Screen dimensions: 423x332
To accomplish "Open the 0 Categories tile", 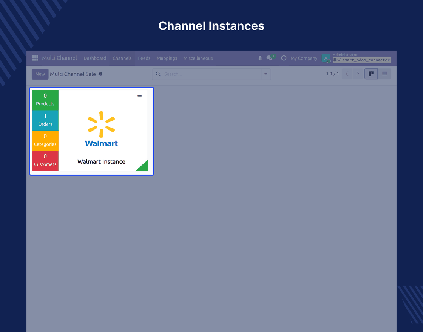I will [45, 141].
